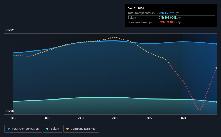Viewport: 221px width, 137px height.
Task: Click the 2017 x-axis label
Action: 81,118
